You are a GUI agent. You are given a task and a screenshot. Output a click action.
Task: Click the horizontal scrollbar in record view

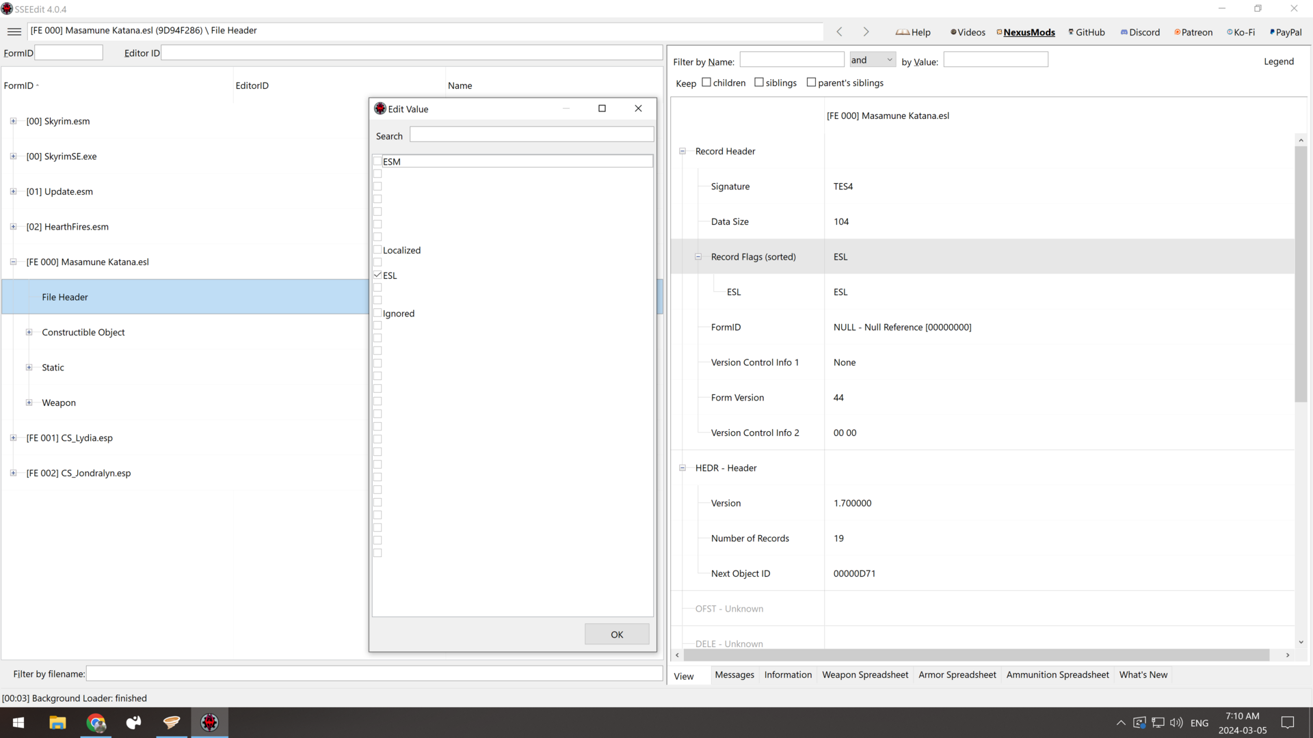[977, 655]
